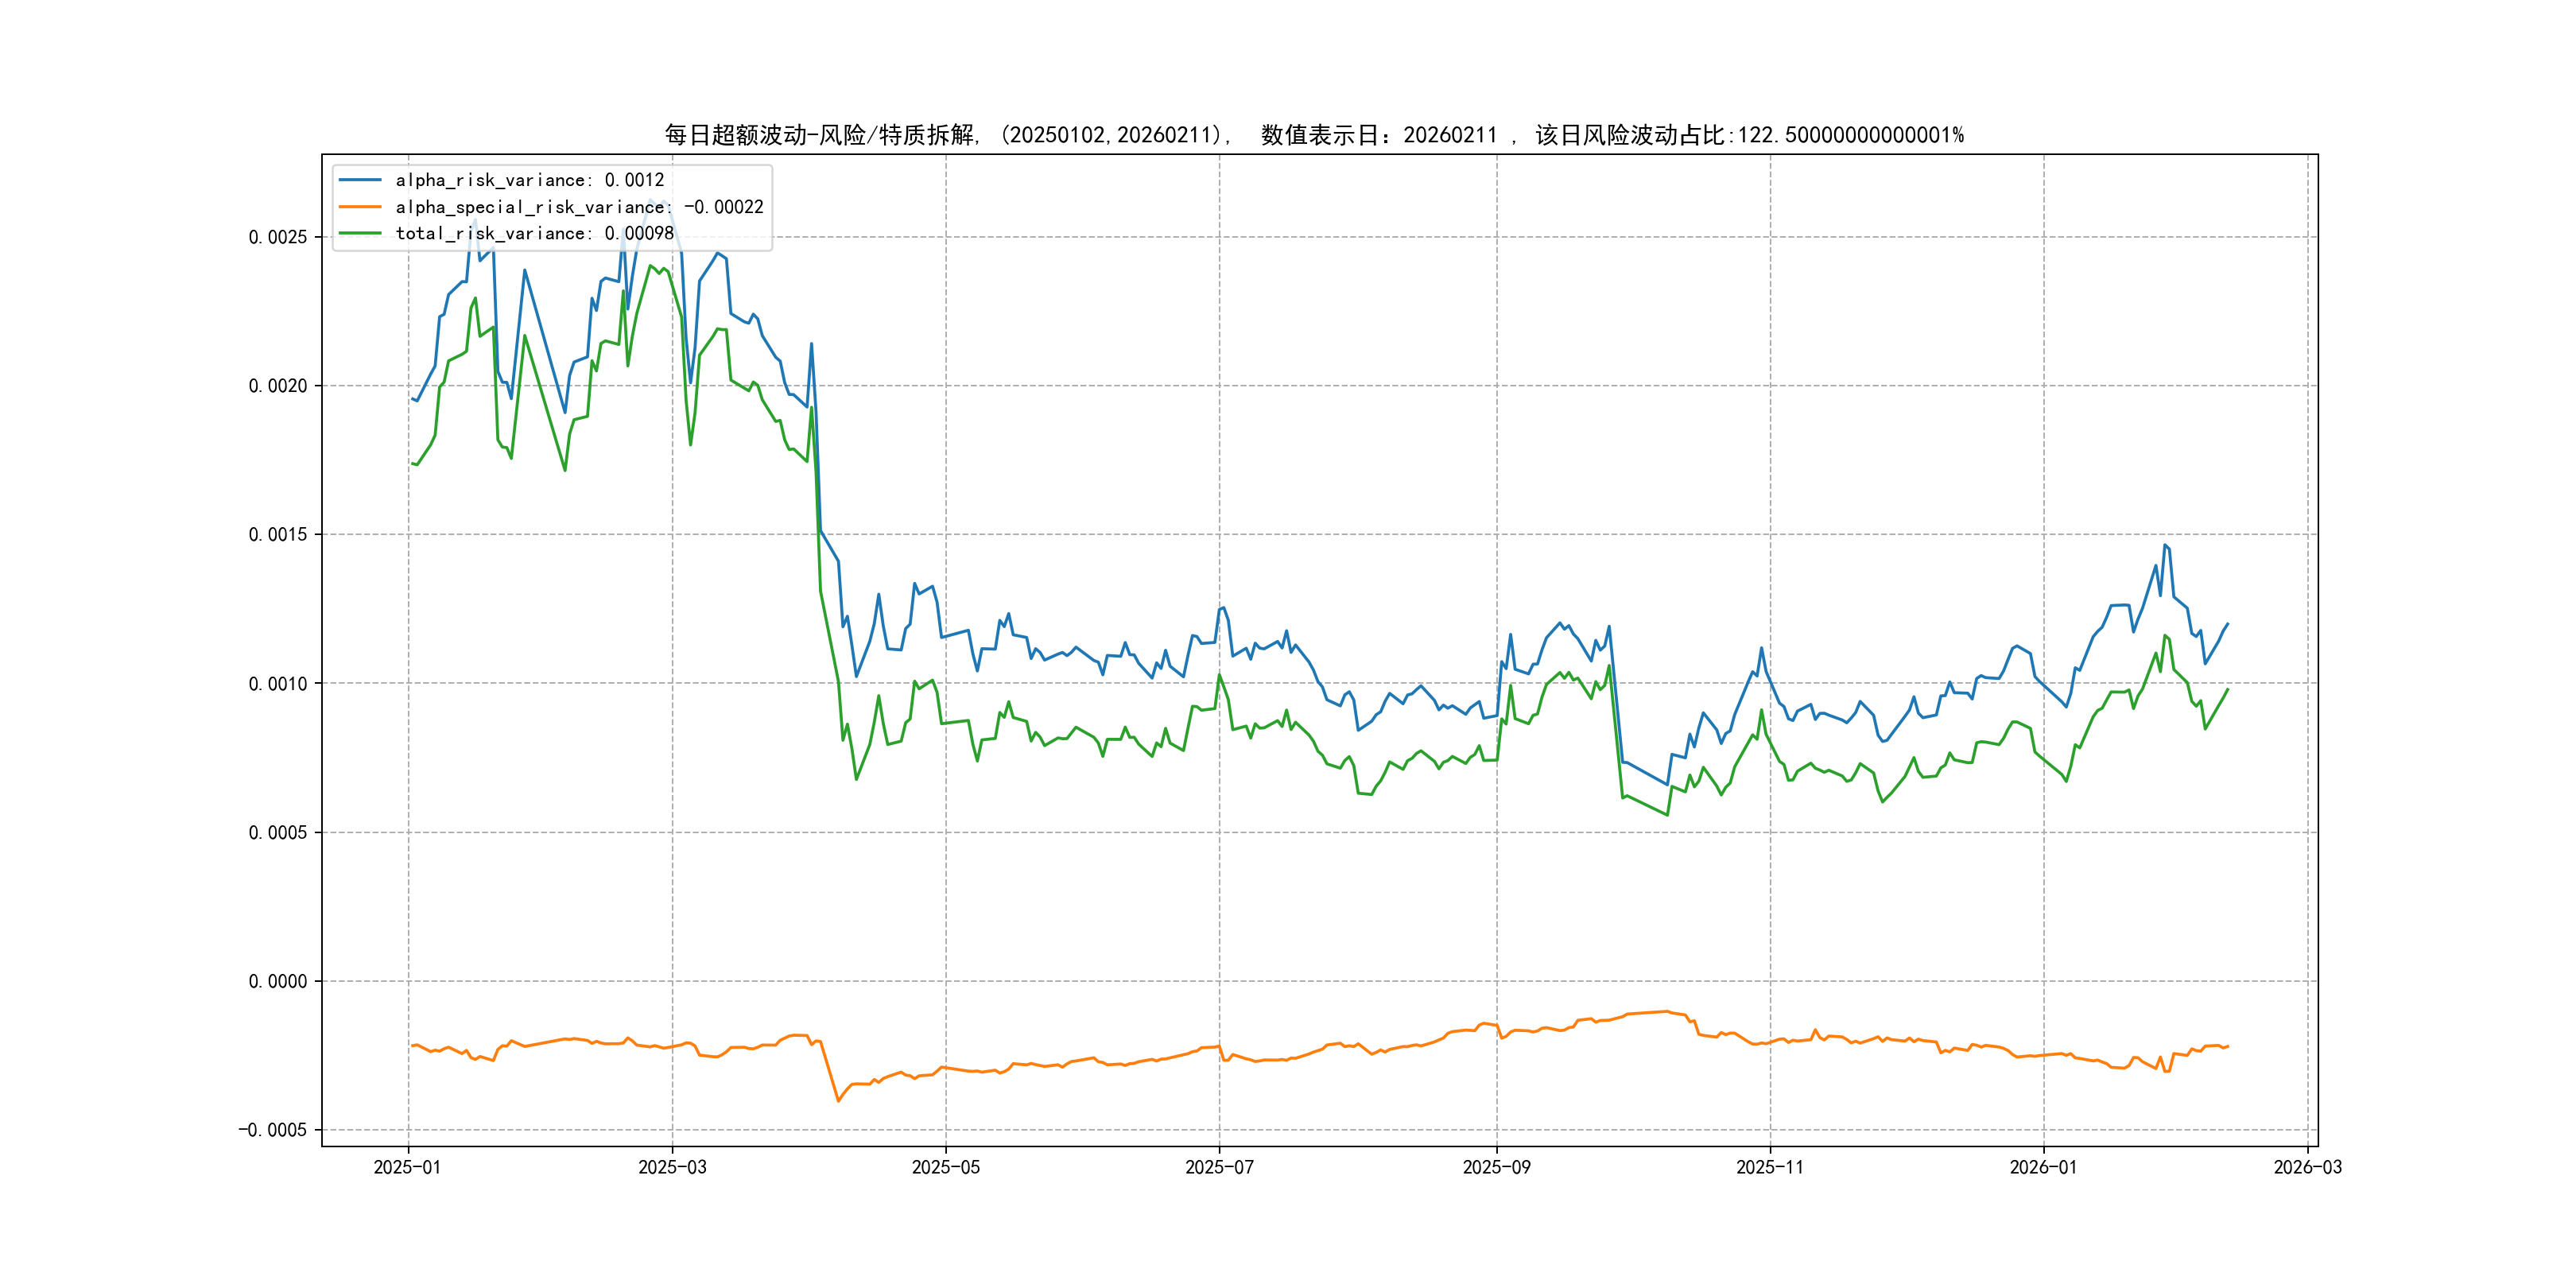Viewport: 2576px width, 1288px height.
Task: Click the 2026-01 x-axis tick label
Action: tap(2043, 1167)
